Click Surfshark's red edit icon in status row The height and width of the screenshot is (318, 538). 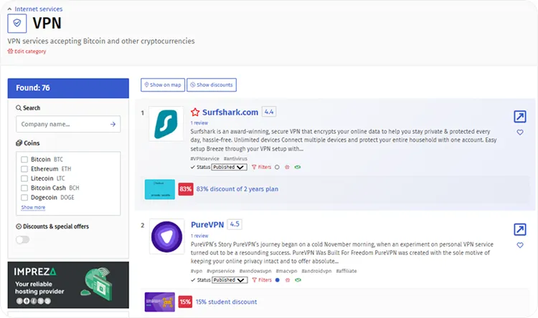(287, 167)
